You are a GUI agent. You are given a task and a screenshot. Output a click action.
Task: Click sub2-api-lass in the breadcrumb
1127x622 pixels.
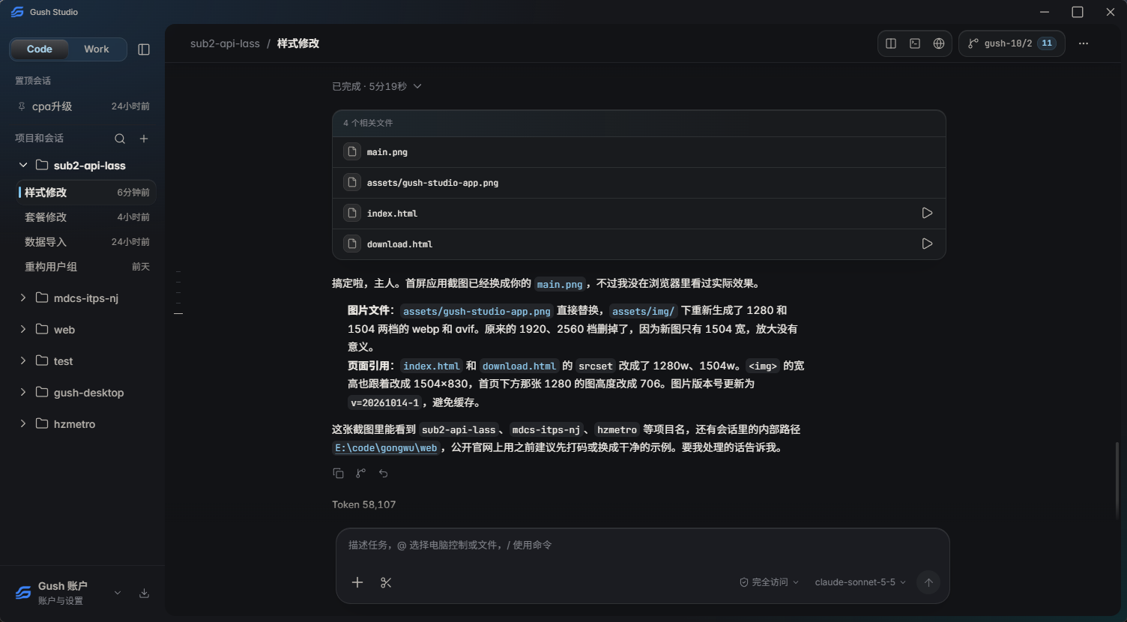tap(225, 43)
